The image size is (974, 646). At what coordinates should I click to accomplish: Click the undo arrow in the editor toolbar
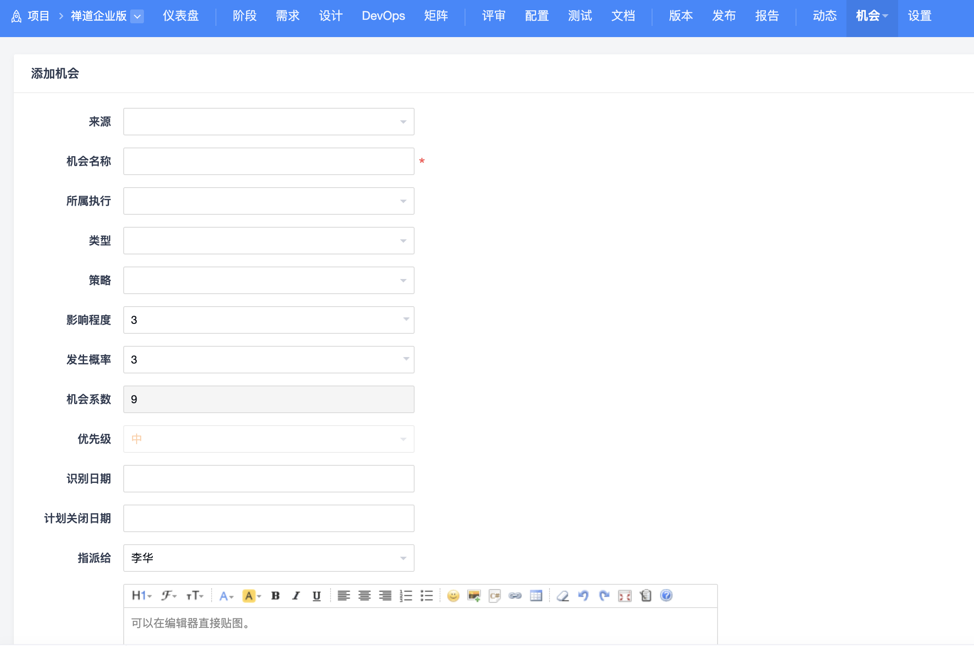tap(583, 596)
